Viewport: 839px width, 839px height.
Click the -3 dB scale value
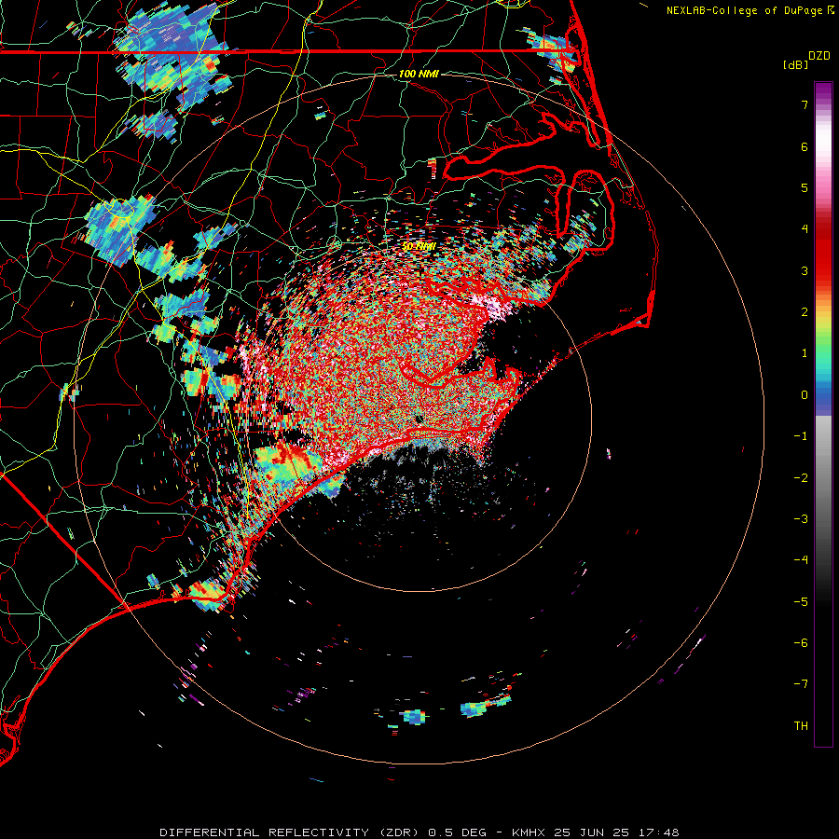[801, 519]
